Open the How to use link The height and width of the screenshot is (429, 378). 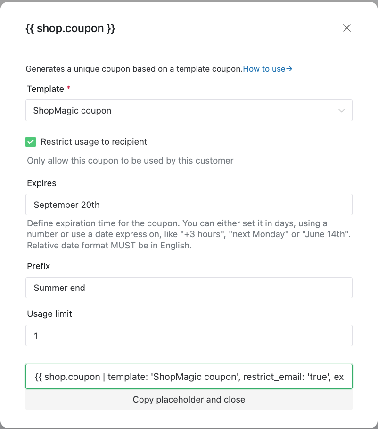(x=268, y=69)
